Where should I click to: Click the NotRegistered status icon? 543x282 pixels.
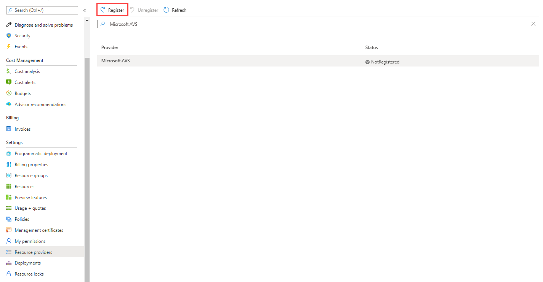coord(367,62)
